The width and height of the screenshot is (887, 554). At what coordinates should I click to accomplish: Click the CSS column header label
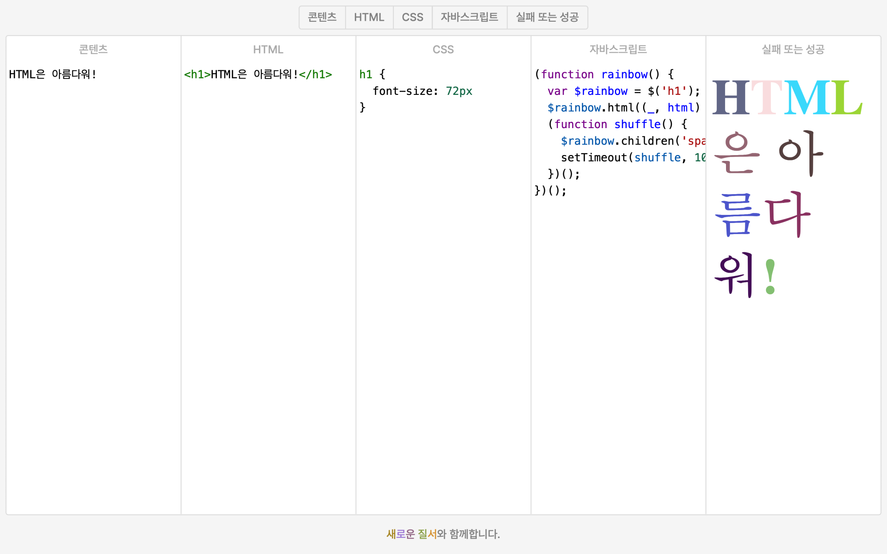[443, 49]
